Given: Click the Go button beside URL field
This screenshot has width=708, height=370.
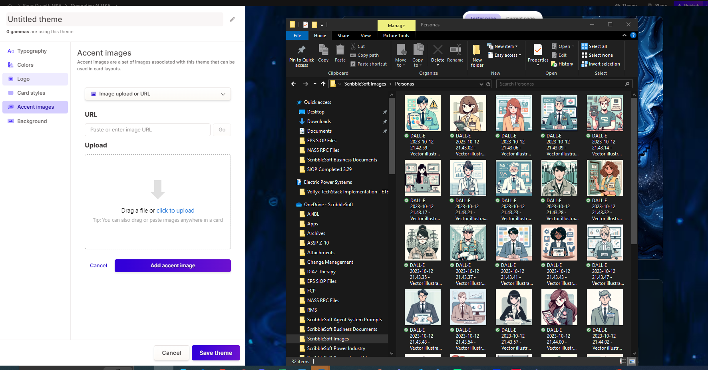Looking at the screenshot, I should coord(222,130).
